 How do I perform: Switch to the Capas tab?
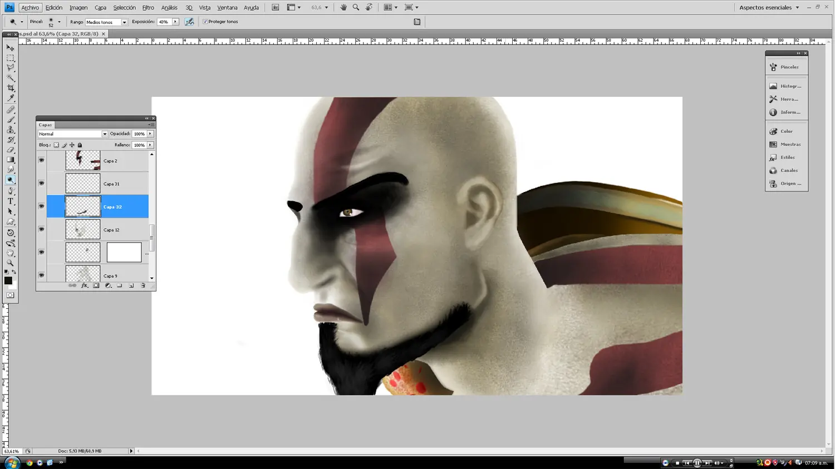[x=46, y=125]
